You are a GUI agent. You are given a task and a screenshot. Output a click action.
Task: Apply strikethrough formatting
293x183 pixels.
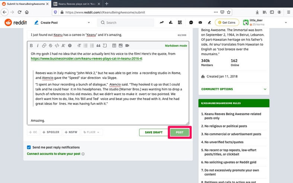coord(51,45)
